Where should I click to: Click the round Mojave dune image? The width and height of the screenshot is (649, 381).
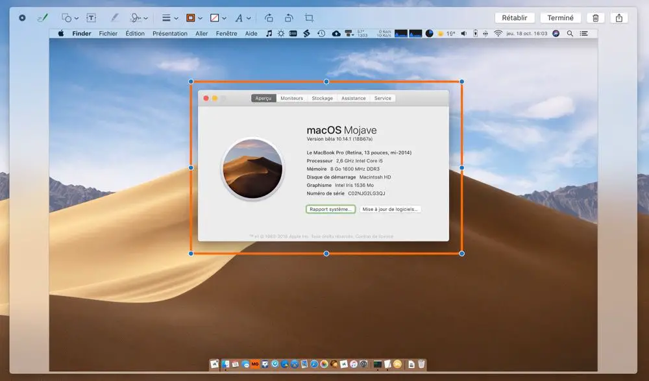tap(252, 169)
